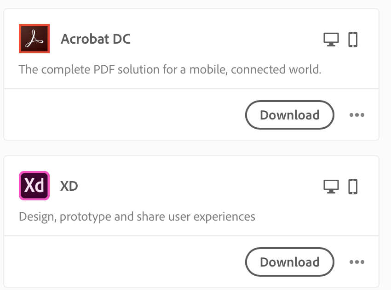
Task: Click the Acrobat DC app icon
Action: [x=34, y=39]
